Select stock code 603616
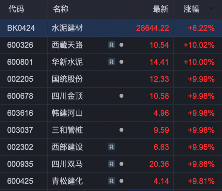This screenshot has height=191, width=222. [x=20, y=113]
